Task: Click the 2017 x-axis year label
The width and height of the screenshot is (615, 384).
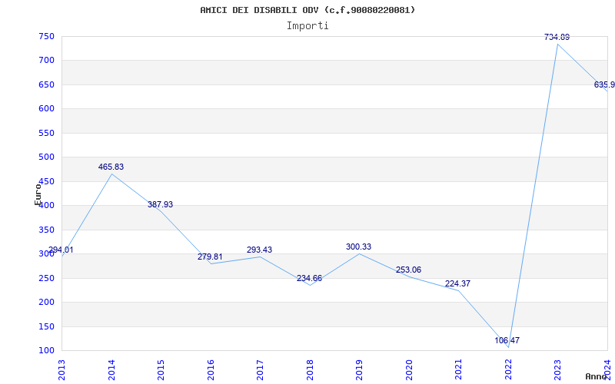Action: (x=260, y=369)
